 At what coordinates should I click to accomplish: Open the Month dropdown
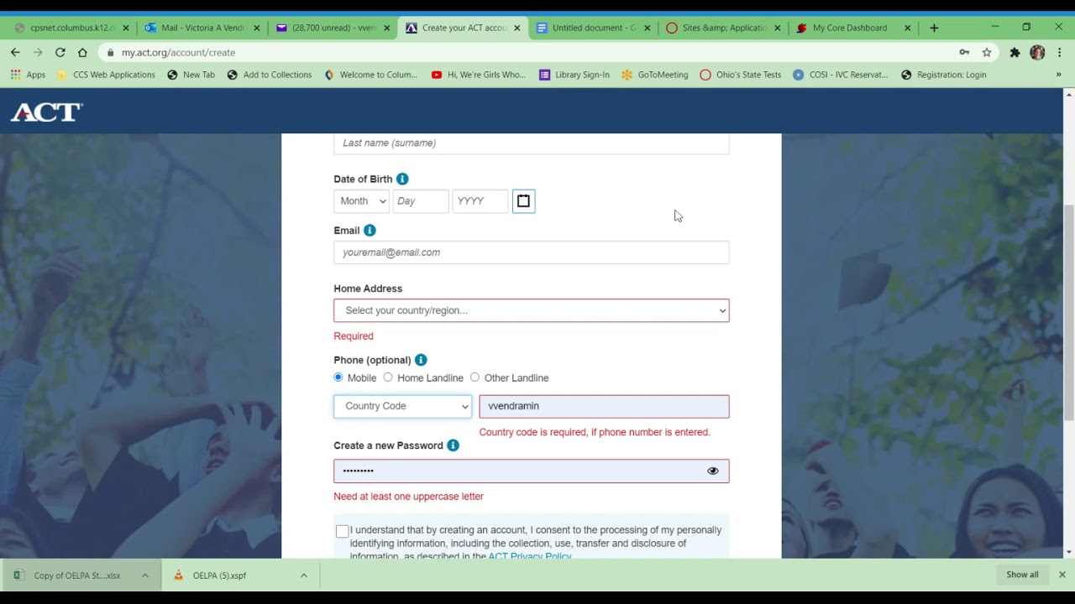tap(361, 201)
